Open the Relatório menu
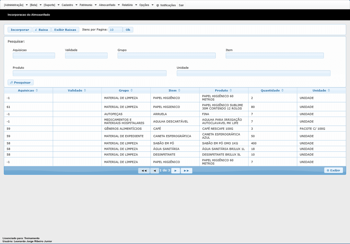The height and width of the screenshot is (244, 350). pyautogui.click(x=127, y=5)
